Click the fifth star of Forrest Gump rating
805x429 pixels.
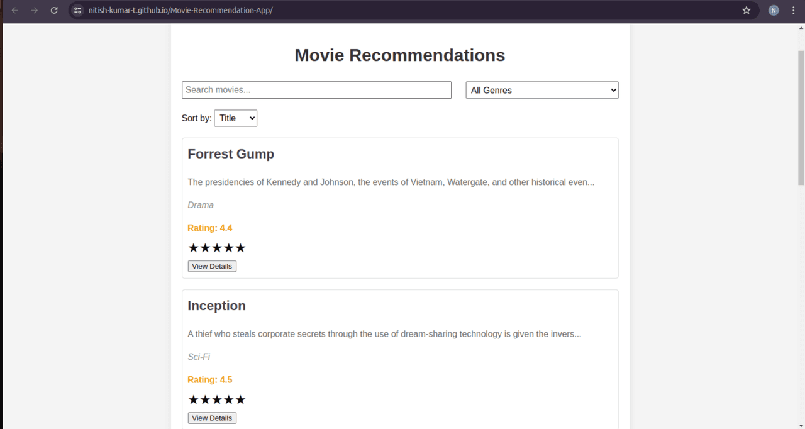coord(240,248)
